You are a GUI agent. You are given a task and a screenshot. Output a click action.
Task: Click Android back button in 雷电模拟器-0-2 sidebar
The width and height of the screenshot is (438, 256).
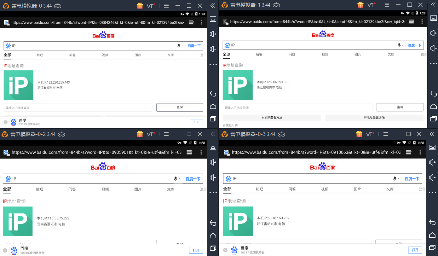pyautogui.click(x=213, y=223)
